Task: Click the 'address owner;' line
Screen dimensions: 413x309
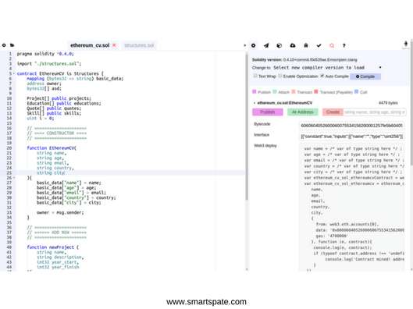Action: click(x=45, y=83)
